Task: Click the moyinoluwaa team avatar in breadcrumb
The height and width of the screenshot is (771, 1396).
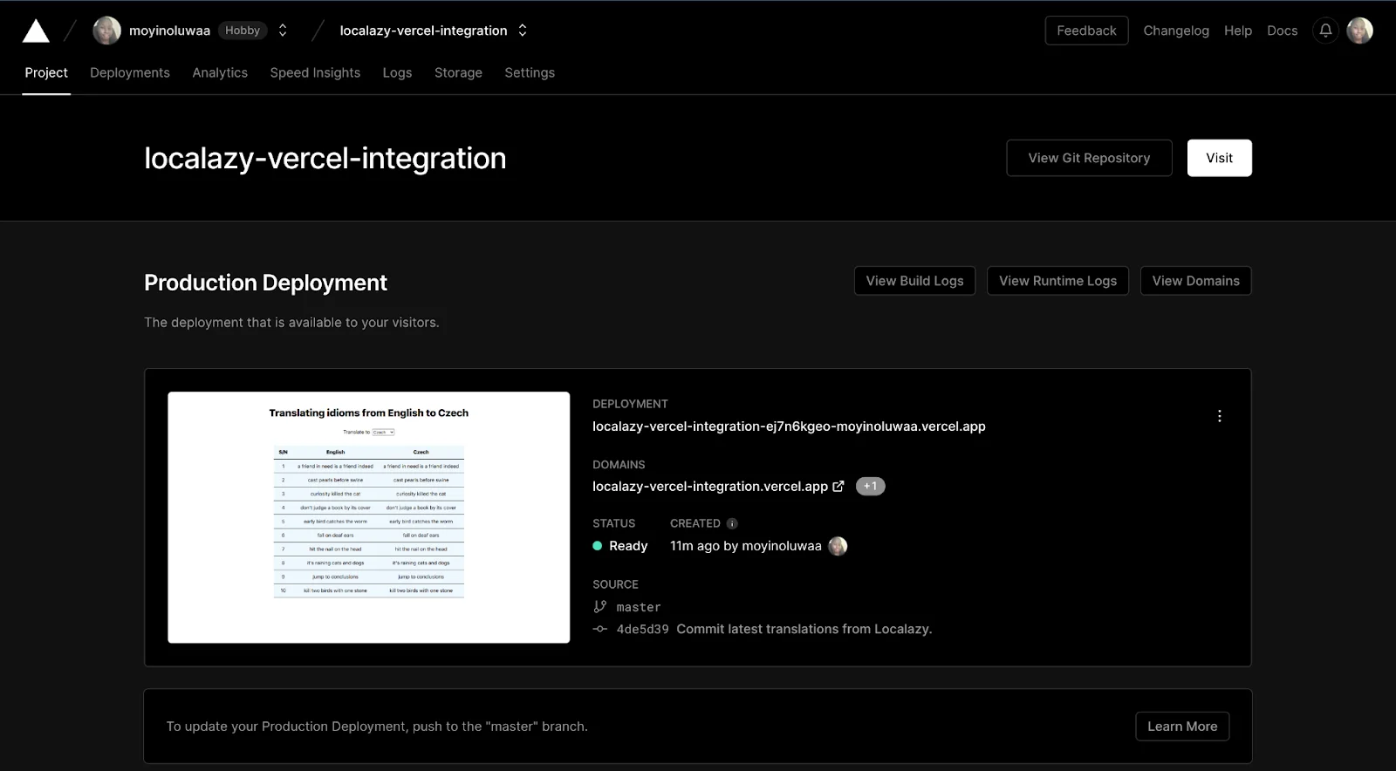Action: (107, 31)
